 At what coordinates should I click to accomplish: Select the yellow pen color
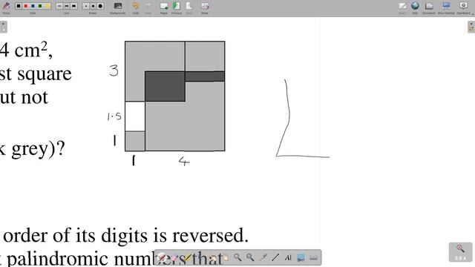47,6
